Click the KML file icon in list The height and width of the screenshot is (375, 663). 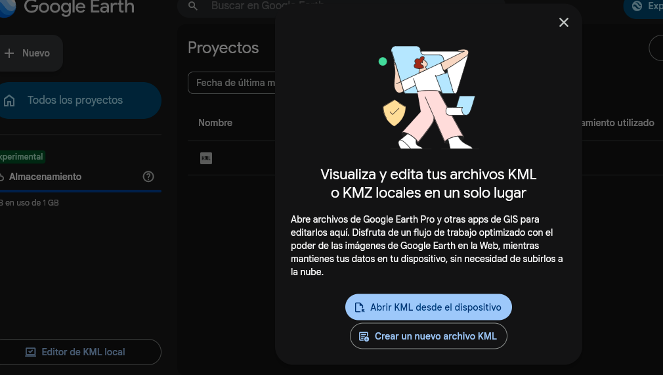[x=206, y=158]
